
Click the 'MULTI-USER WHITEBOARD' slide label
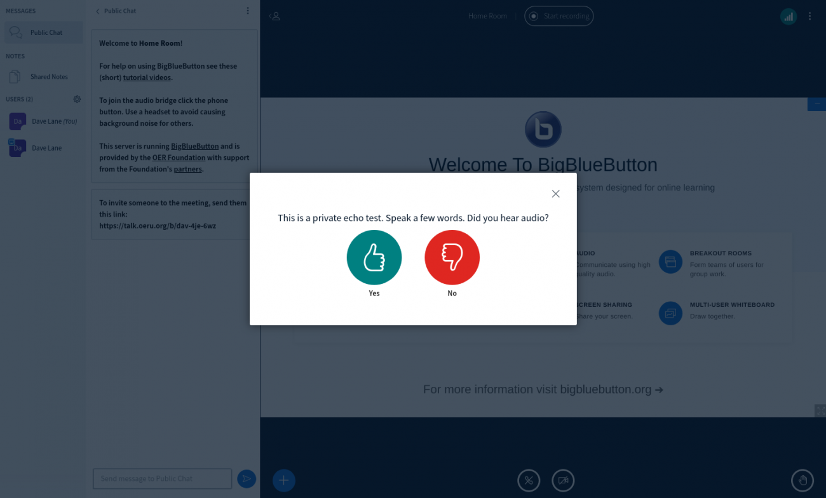(732, 305)
